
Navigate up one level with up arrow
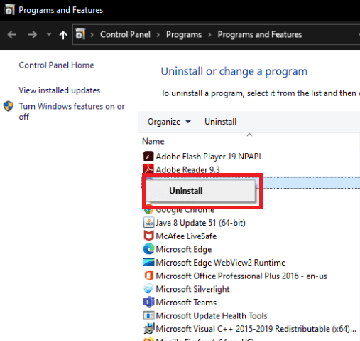[63, 35]
